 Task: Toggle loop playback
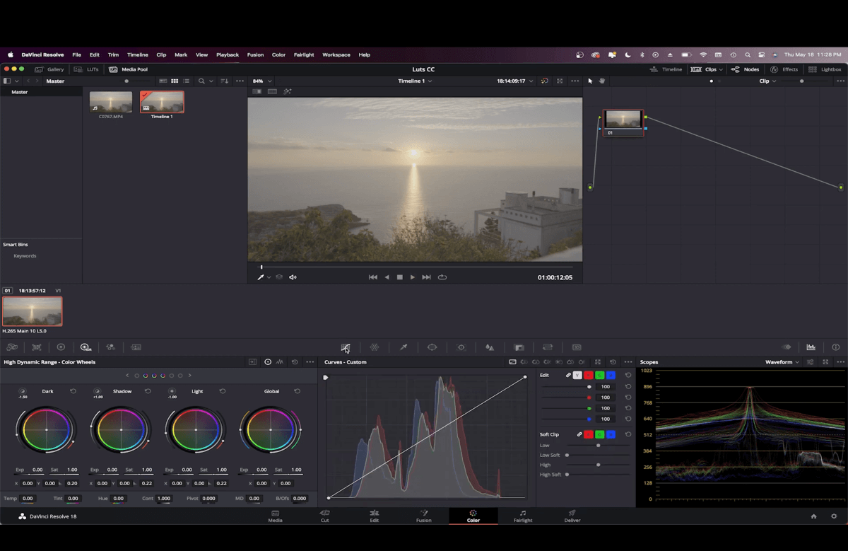442,277
